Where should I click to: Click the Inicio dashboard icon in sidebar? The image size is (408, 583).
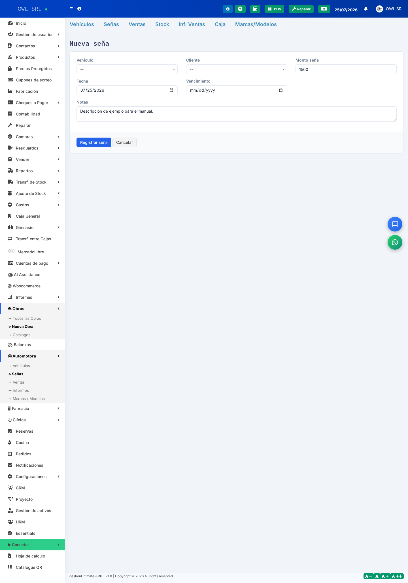(x=10, y=23)
